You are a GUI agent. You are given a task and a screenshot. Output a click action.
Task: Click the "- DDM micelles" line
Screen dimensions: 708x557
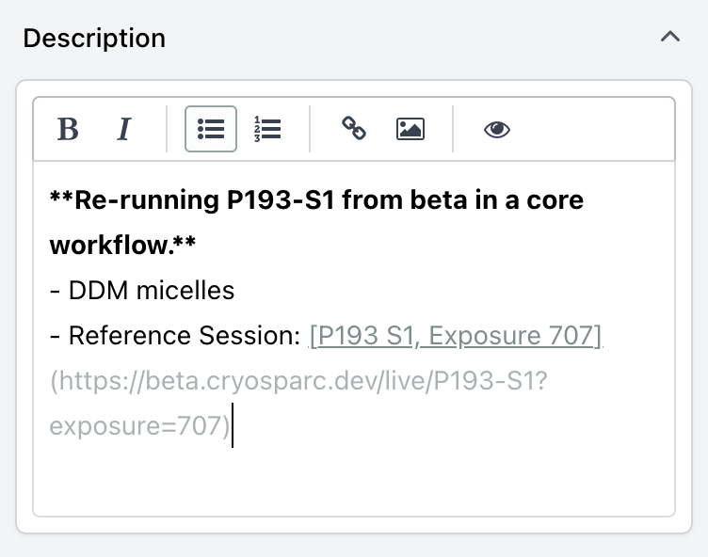(x=141, y=291)
